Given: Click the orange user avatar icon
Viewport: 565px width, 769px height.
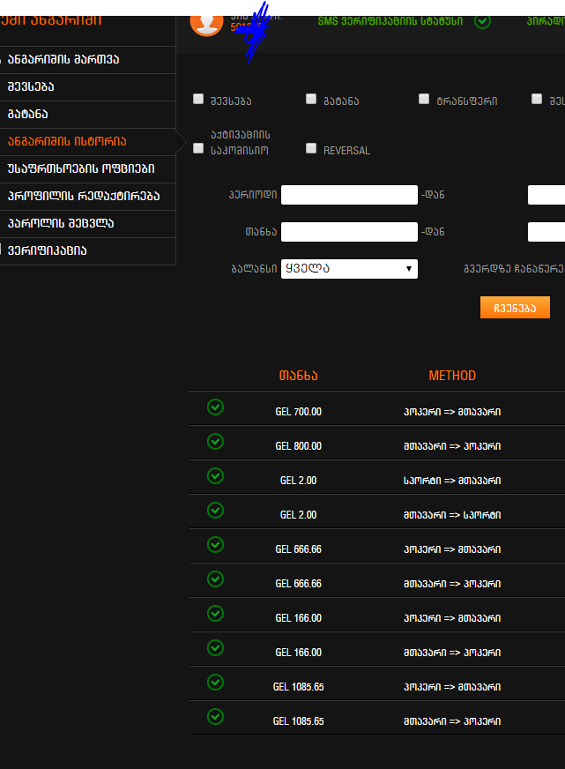Looking at the screenshot, I should (206, 23).
